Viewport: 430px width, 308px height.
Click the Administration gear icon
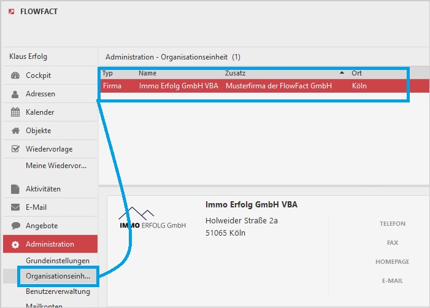[x=15, y=244]
